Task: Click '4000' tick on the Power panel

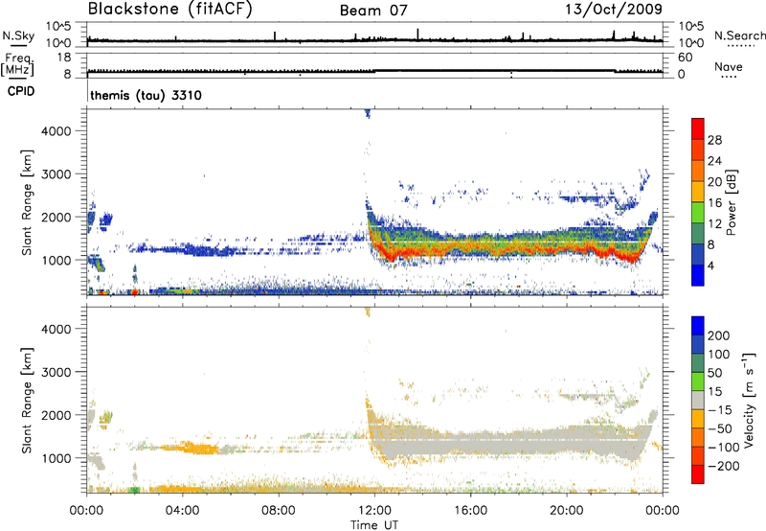Action: (56, 131)
